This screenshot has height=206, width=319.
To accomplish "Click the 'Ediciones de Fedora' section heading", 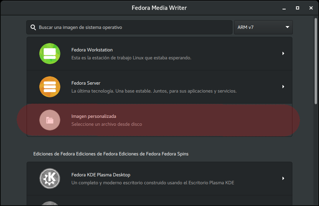I will tap(111, 154).
